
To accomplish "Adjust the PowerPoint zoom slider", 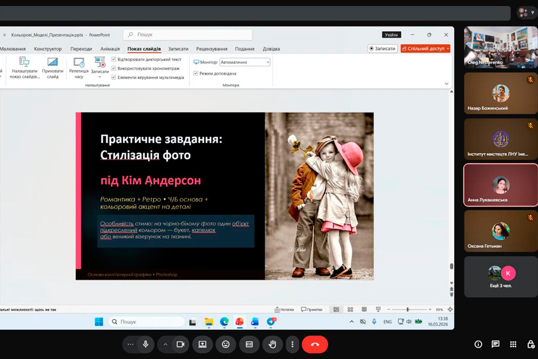I will tap(408, 309).
